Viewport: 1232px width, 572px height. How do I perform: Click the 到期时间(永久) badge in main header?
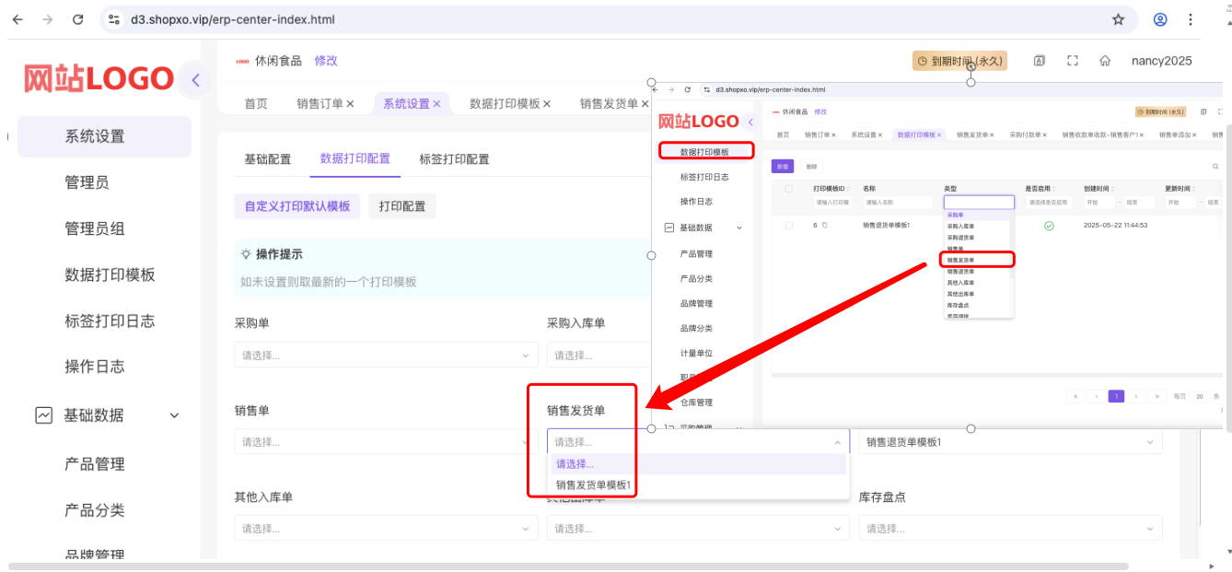point(959,61)
